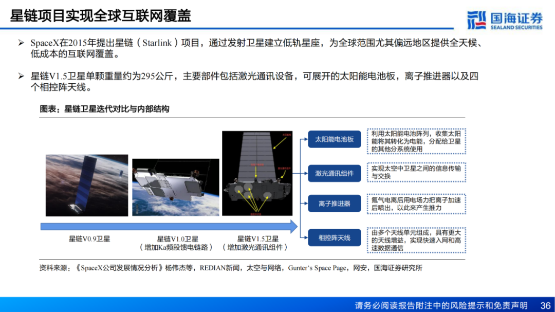Click the source line 资料来源
This screenshot has height=312, width=555.
pyautogui.click(x=231, y=268)
